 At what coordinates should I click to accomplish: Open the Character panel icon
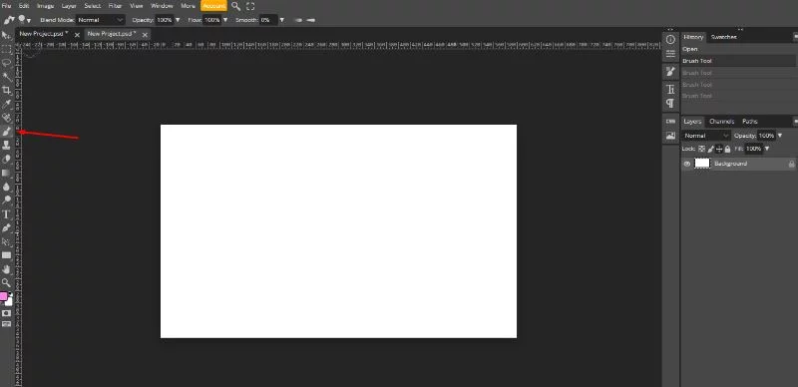pos(670,90)
